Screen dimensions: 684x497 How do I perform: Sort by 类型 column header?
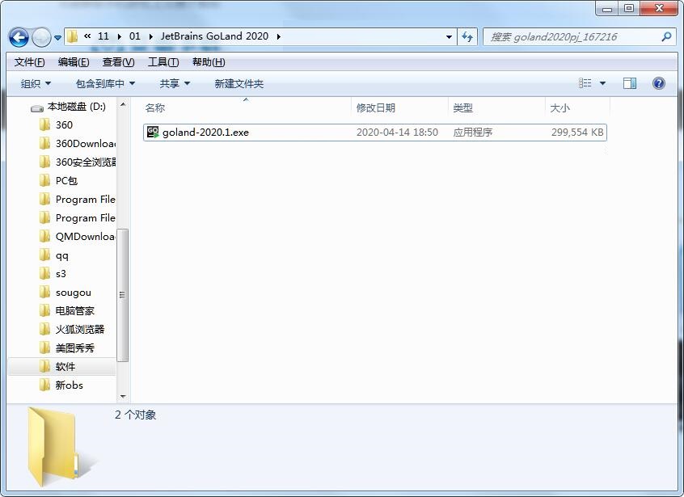click(496, 107)
